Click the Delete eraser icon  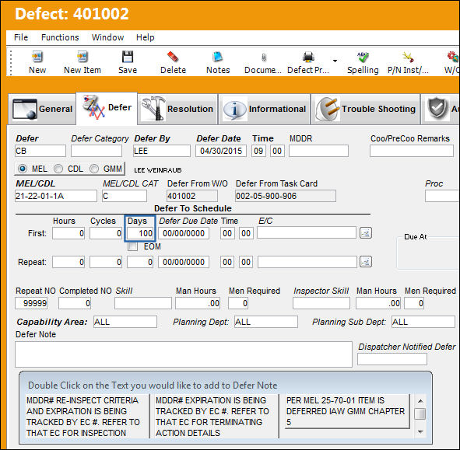pos(173,57)
